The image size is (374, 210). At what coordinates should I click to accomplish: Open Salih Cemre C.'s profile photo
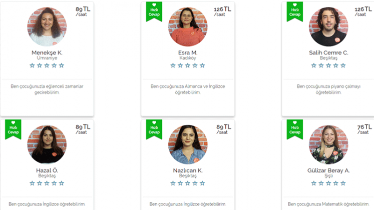328,26
